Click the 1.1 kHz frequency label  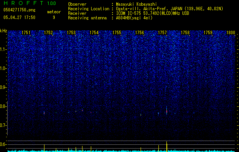[x=3, y=49]
